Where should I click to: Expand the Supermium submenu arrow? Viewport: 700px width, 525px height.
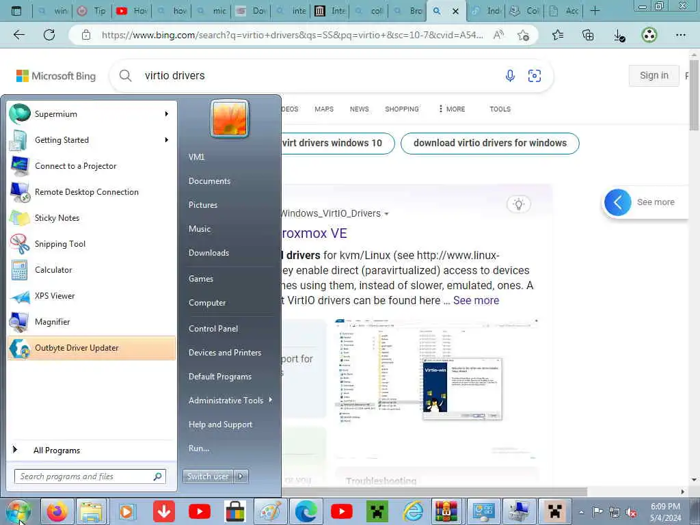coord(167,114)
